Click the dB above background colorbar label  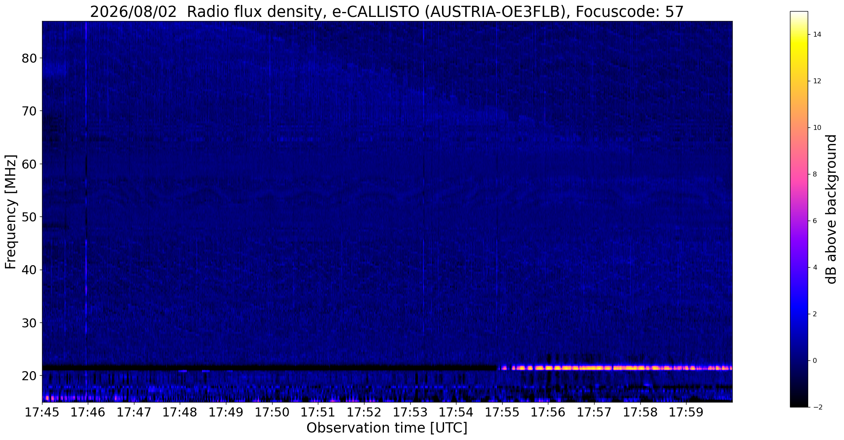pyautogui.click(x=832, y=209)
